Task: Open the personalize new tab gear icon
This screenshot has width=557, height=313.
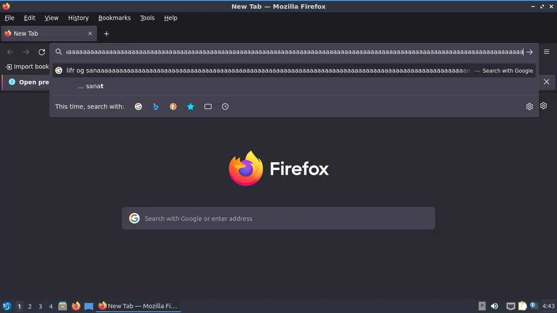Action: point(544,106)
